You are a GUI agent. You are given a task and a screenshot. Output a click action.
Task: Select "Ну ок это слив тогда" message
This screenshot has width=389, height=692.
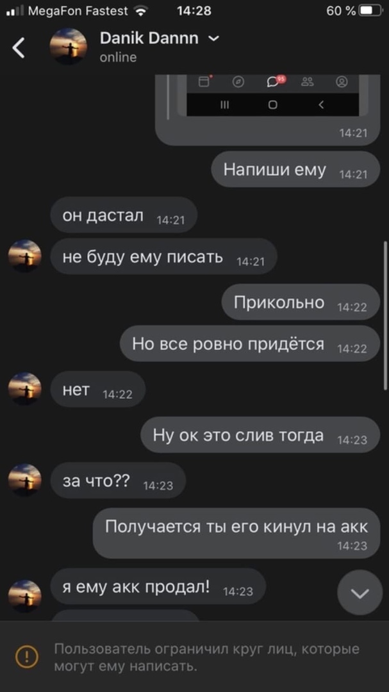pyautogui.click(x=260, y=435)
